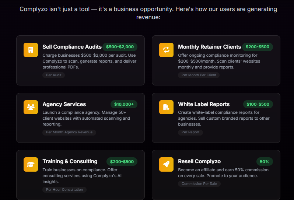Select the $200-$500 badge on Monthly Retainer Clients

tap(258, 47)
